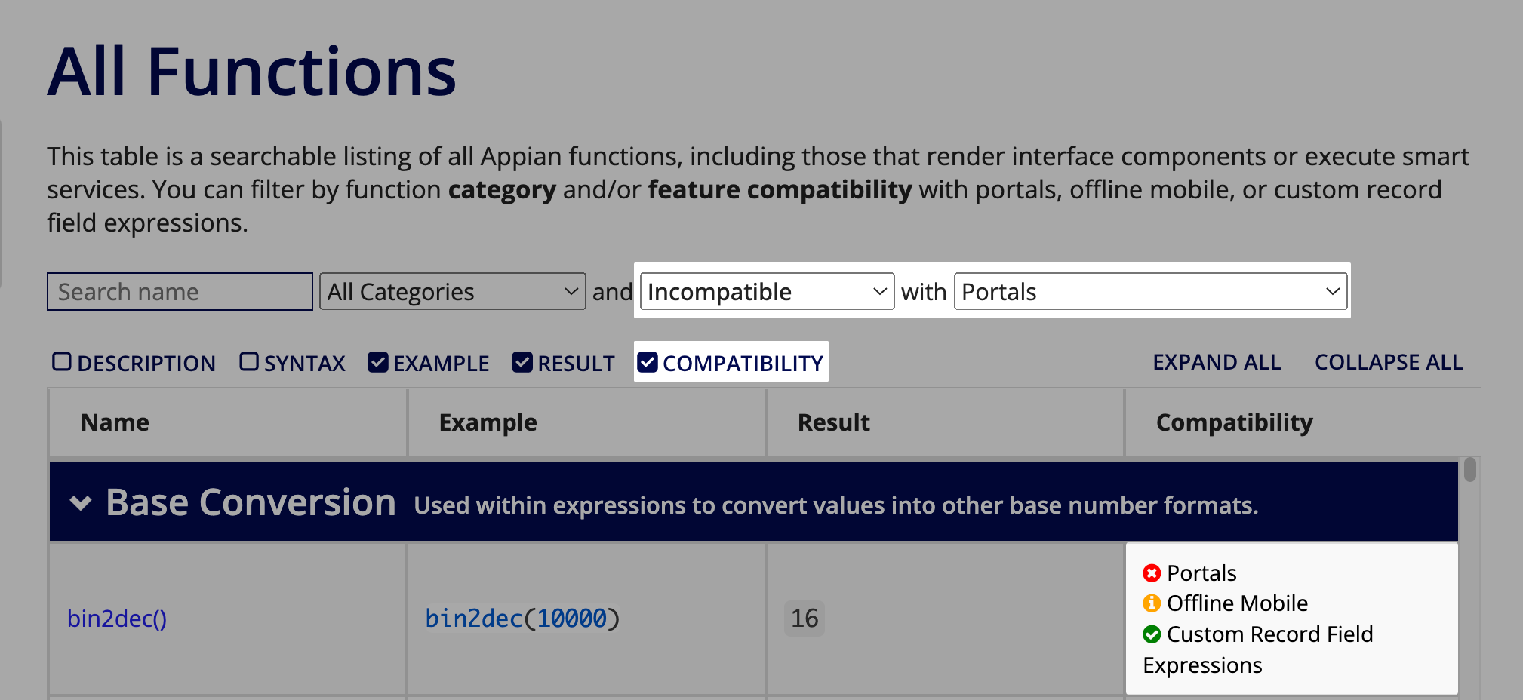Uncheck the COMPATIBILITY column checkbox

coord(648,363)
